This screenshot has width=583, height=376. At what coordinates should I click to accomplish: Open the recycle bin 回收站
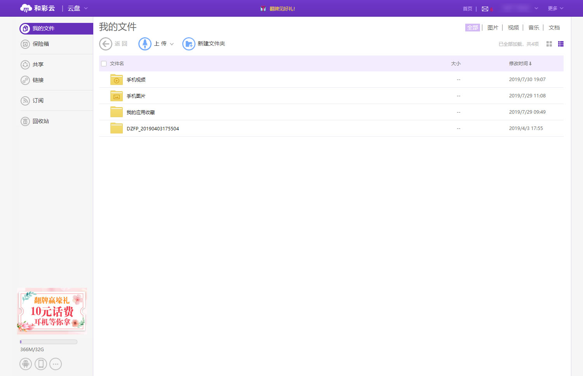point(40,121)
